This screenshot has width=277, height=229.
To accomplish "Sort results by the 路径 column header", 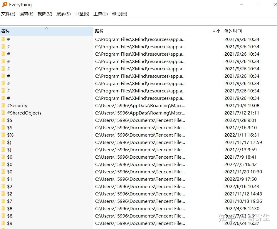I will click(x=140, y=31).
